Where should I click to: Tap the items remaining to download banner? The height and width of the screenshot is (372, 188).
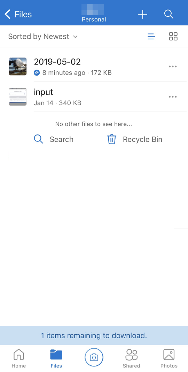(x=94, y=335)
